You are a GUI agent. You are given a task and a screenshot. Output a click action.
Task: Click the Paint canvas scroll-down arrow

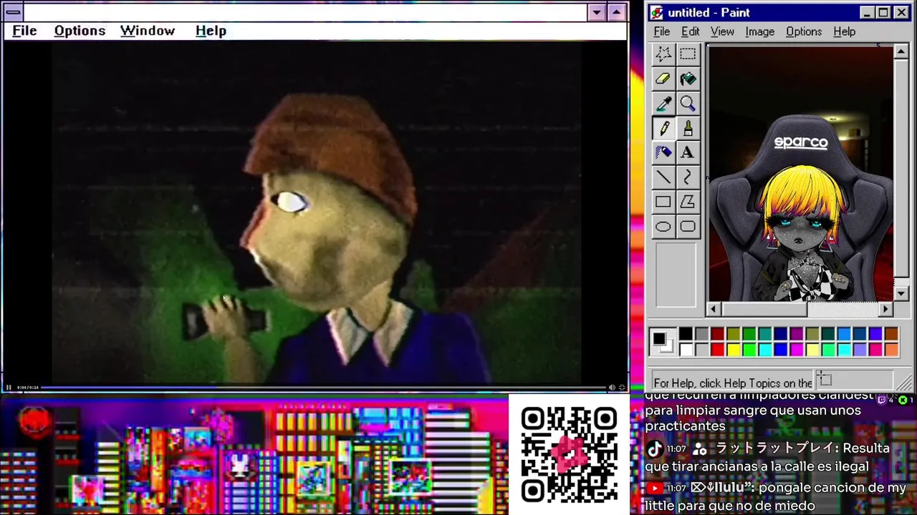pos(901,294)
